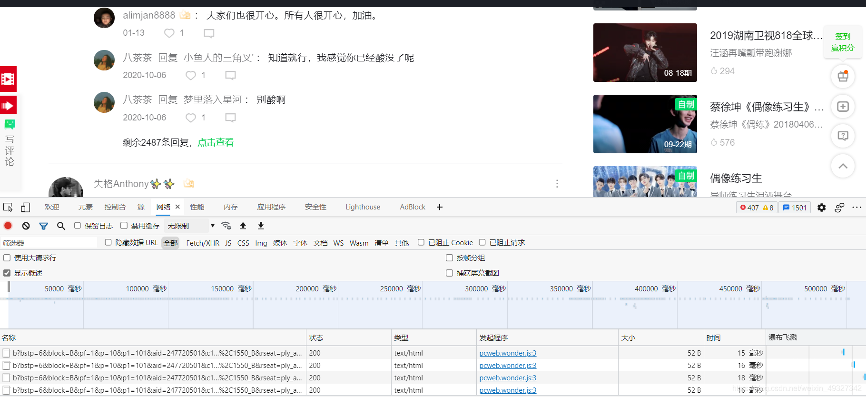The image size is (866, 397).
Task: Reply to the 别酸啊 comment bubble icon
Action: tap(230, 118)
